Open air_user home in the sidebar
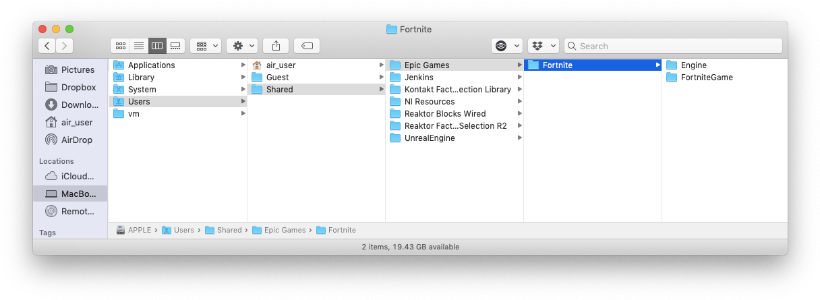Viewport: 820px width, 300px height. tap(70, 122)
